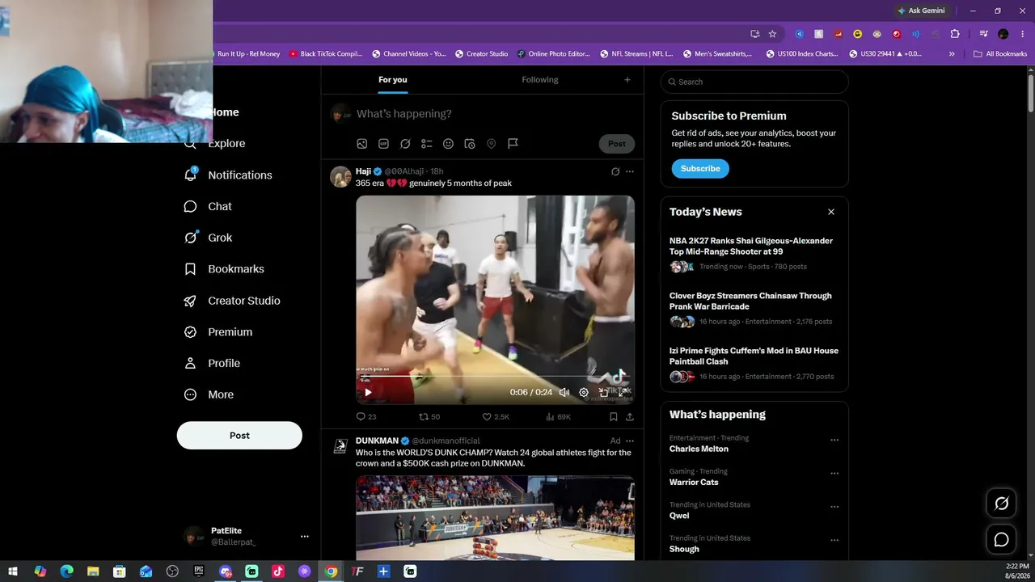Screen dimensions: 1035x582
Task: Click the X search field
Action: click(754, 82)
